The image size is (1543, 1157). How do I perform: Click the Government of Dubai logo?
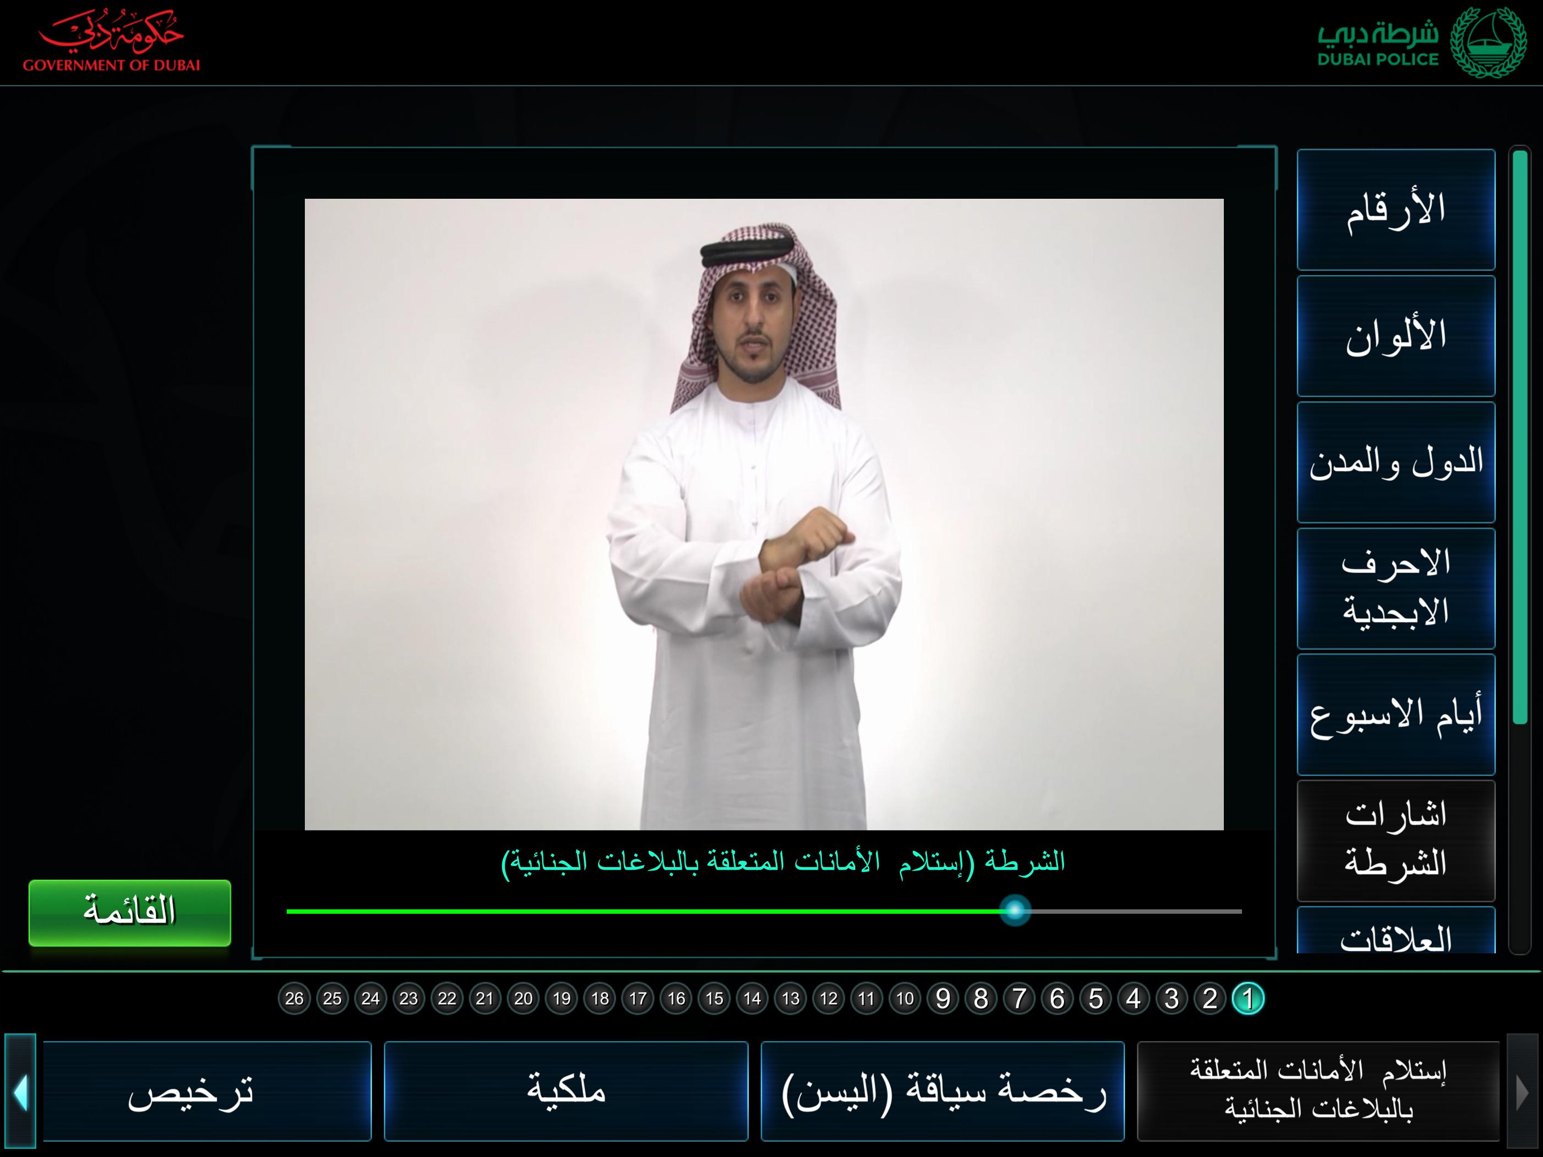point(112,41)
